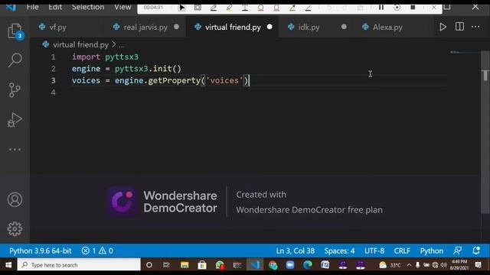The image size is (490, 275).
Task: Open File Explorer from the taskbar
Action: click(185, 265)
